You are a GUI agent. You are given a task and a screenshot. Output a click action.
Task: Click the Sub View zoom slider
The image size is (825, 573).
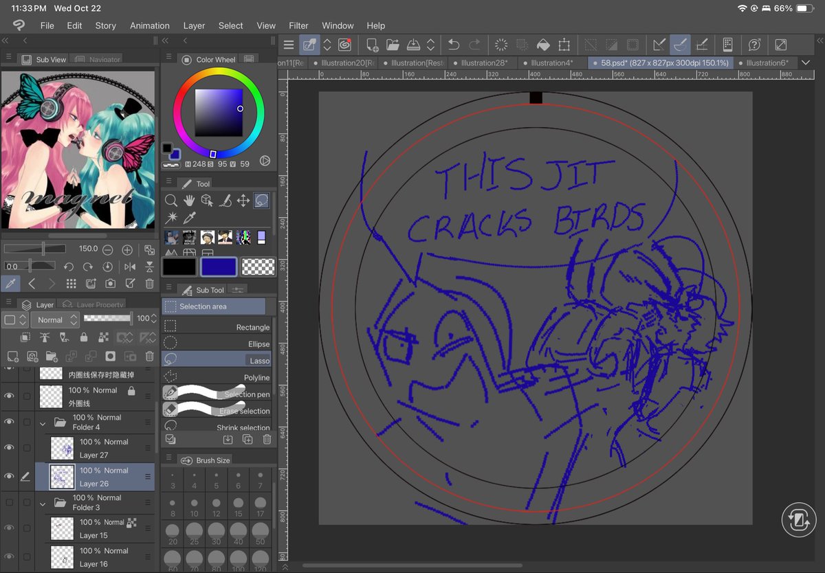pos(34,249)
